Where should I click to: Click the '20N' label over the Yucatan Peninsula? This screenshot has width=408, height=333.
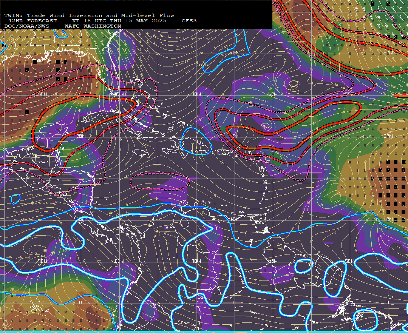pyautogui.click(x=81, y=136)
